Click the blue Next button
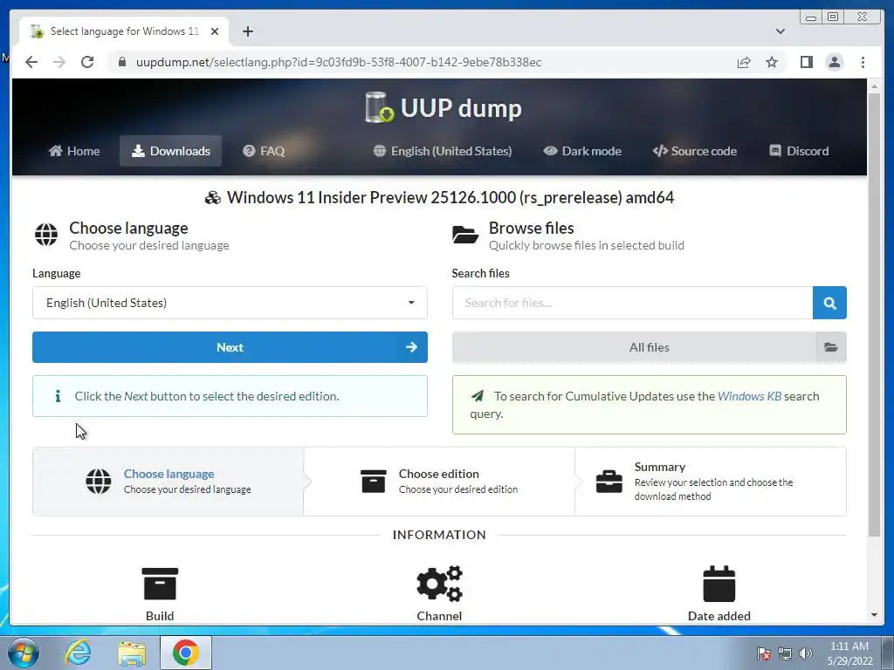 coord(230,347)
